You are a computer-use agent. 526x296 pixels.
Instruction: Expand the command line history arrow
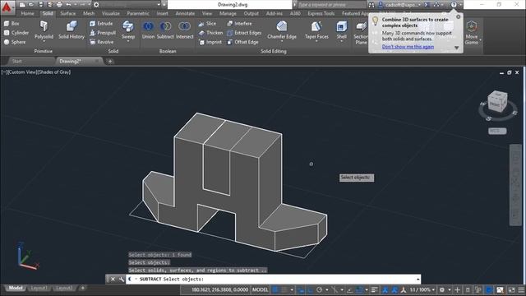[x=418, y=280]
